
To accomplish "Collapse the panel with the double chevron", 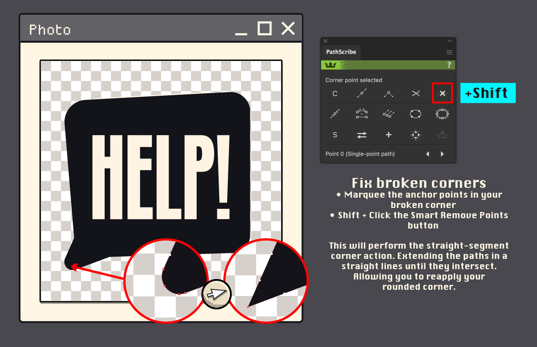I will click(x=450, y=41).
